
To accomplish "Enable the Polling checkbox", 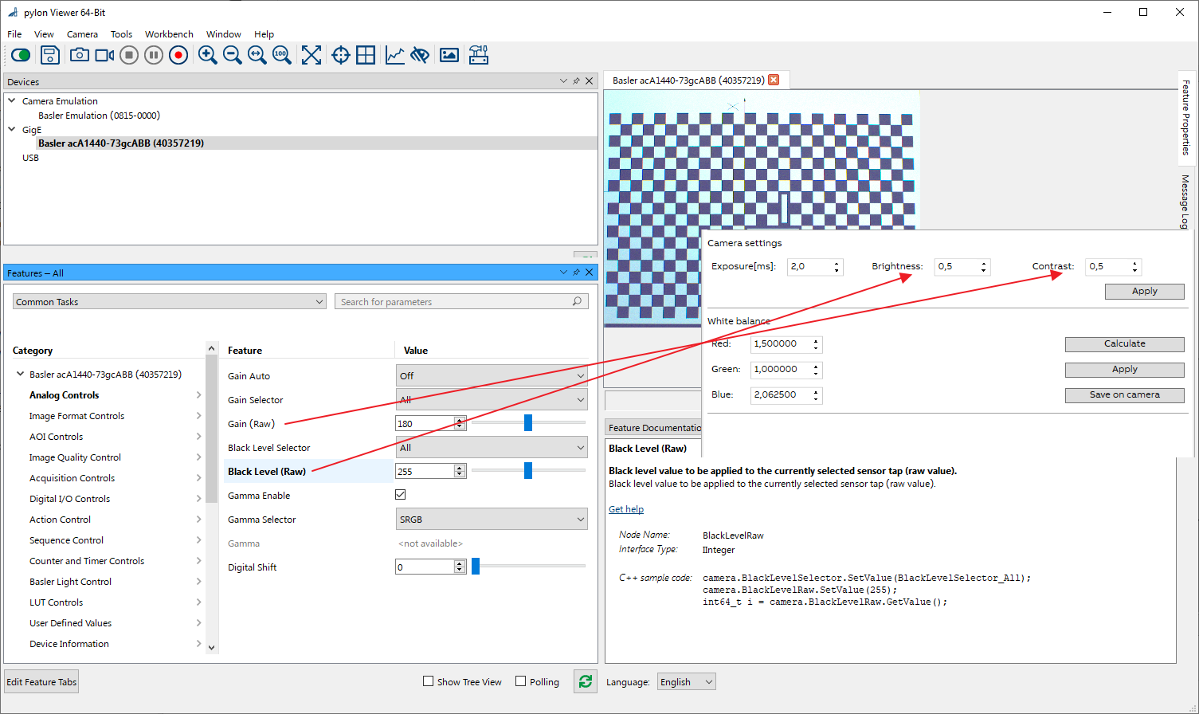I will tap(521, 681).
